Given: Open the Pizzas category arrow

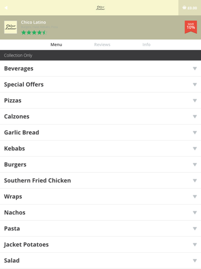Looking at the screenshot, I should pyautogui.click(x=195, y=100).
